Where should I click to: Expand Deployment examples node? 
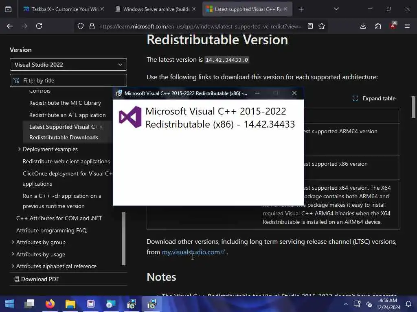(x=19, y=149)
